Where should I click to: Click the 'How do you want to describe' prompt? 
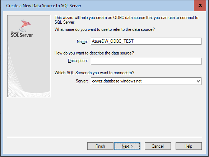pyautogui.click(x=94, y=53)
